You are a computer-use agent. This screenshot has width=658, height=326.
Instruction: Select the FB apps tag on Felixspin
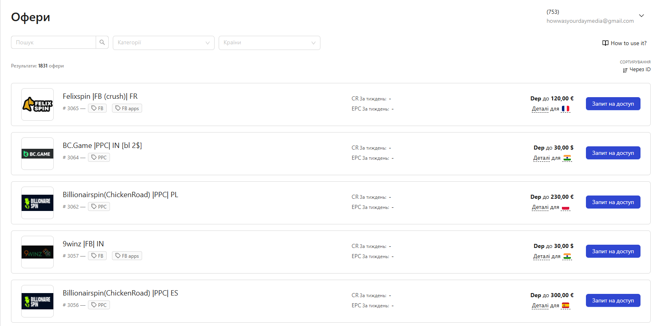point(127,109)
